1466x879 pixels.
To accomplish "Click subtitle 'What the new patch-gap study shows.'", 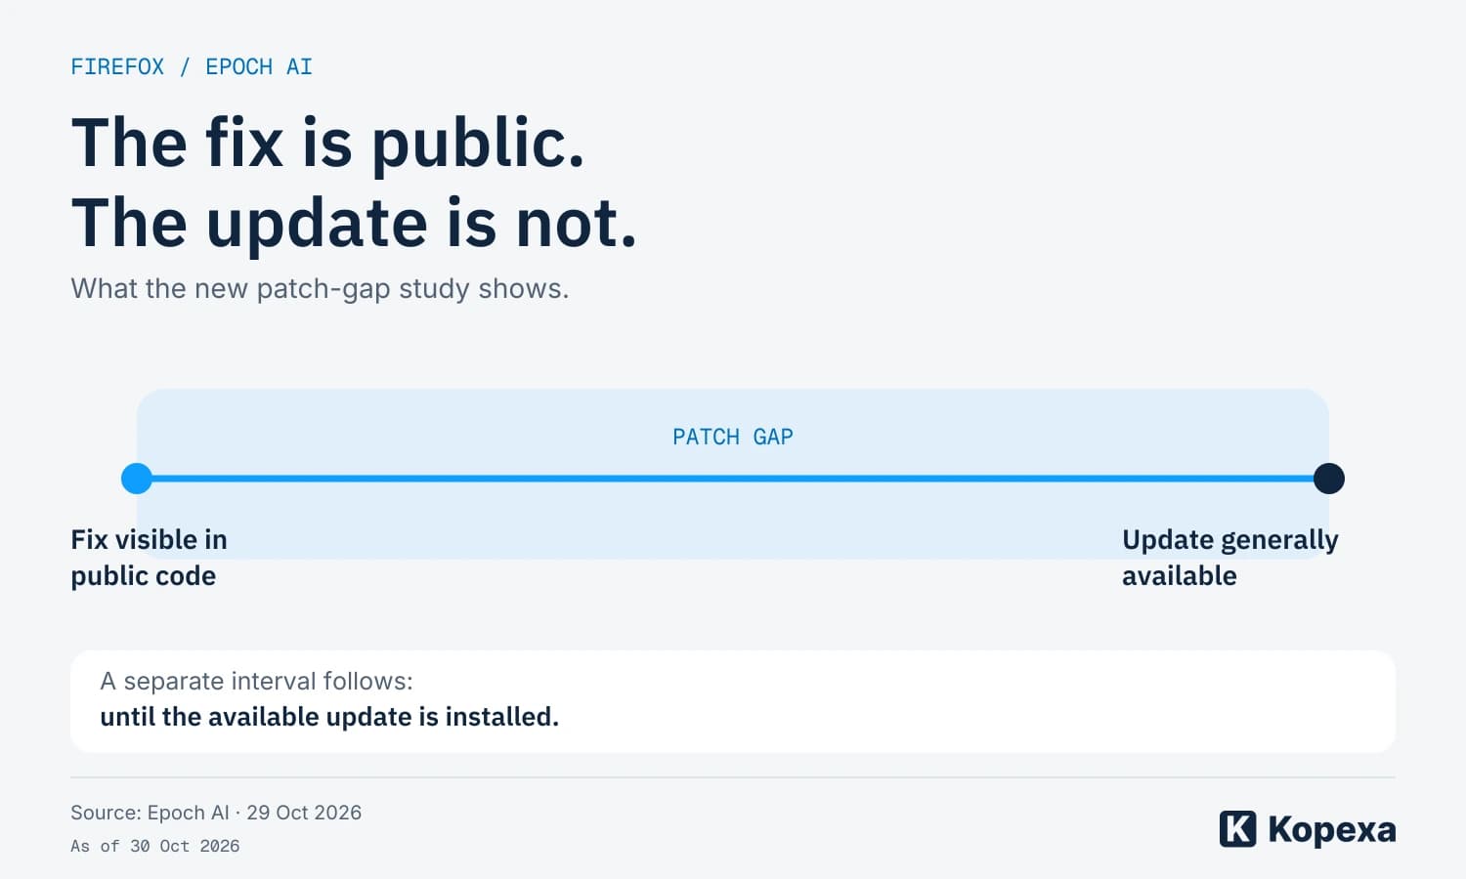I will [320, 289].
